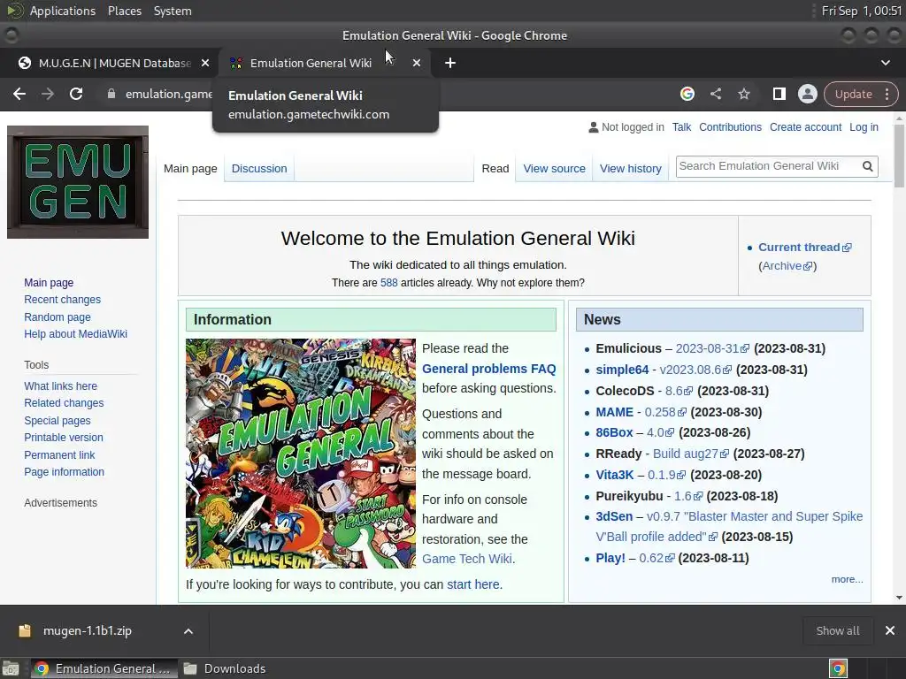Open Related changes link
Screen dimensions: 906x679
pos(64,403)
